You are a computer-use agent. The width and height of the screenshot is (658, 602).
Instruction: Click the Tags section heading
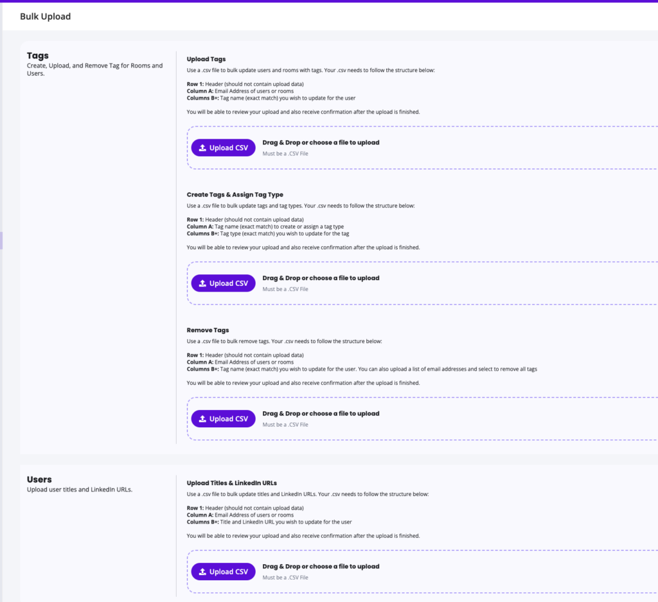click(38, 55)
